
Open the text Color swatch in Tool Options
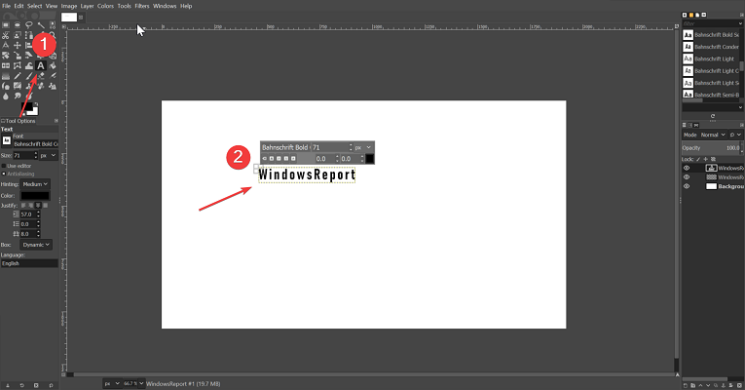pos(35,195)
